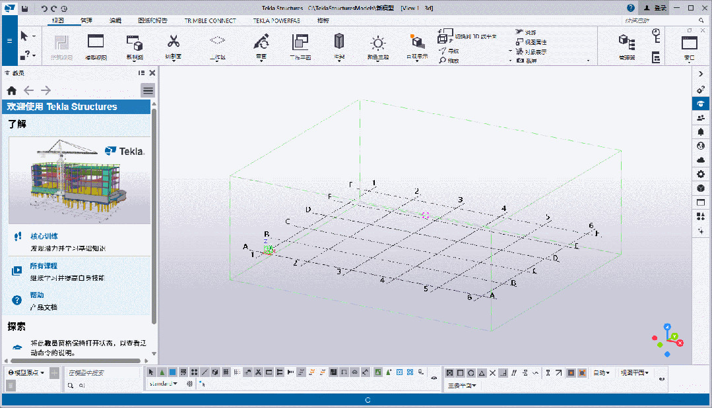Image resolution: width=712 pixels, height=408 pixels.
Task: Click the zoom magnifier in ribbon
Action: (442, 60)
